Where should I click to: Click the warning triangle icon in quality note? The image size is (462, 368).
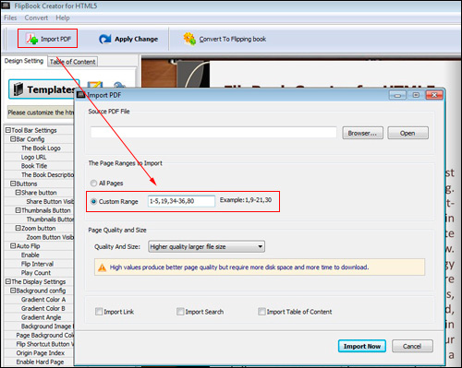pos(102,267)
